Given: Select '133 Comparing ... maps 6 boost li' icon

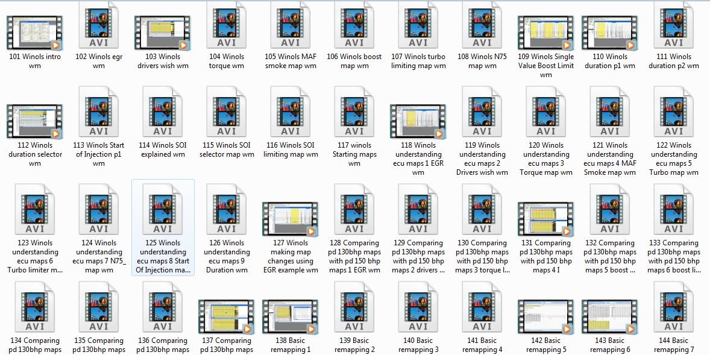Looking at the screenshot, I should coord(673,209).
